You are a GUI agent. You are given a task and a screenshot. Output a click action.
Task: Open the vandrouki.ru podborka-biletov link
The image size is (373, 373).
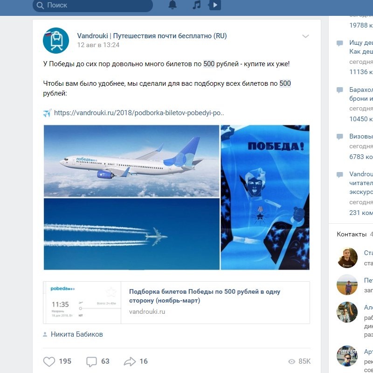tap(139, 113)
